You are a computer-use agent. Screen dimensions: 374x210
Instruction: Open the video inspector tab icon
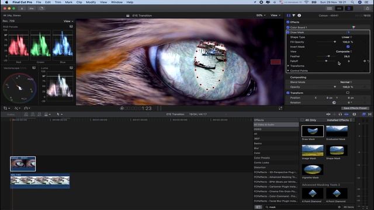[289, 16]
